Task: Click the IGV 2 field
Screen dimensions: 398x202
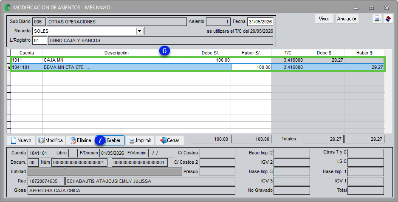Action: coord(292,162)
